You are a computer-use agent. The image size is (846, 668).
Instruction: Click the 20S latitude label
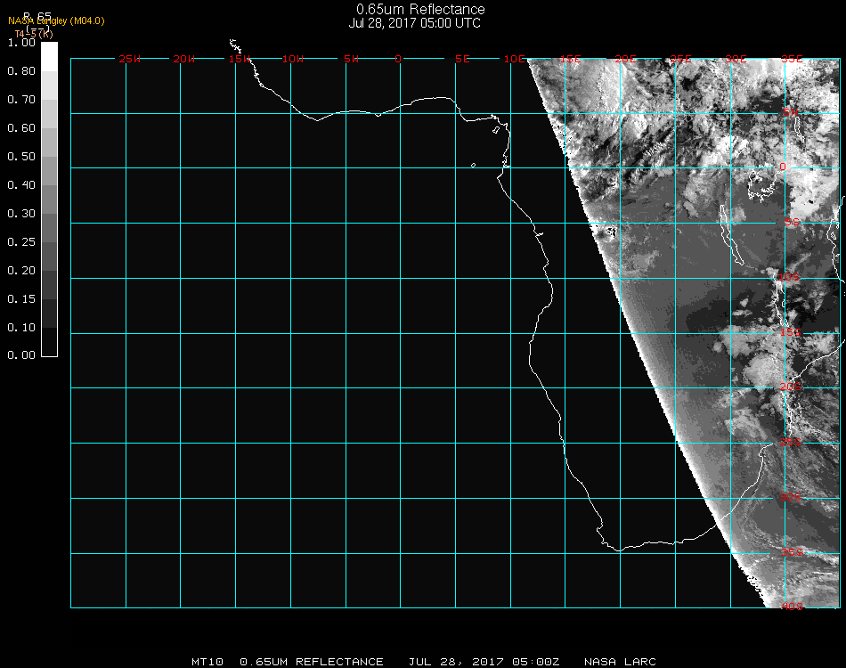click(791, 387)
